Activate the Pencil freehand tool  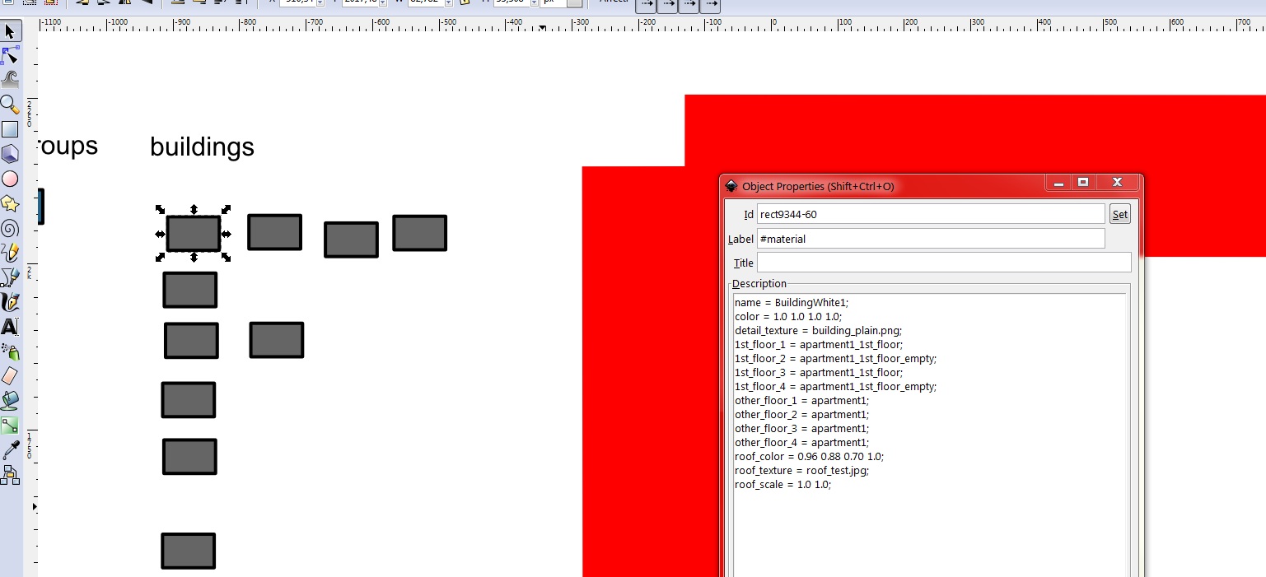10,252
